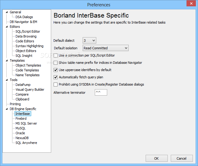Open Object Editors preferences
This screenshot has height=166, width=198.
[26, 51]
